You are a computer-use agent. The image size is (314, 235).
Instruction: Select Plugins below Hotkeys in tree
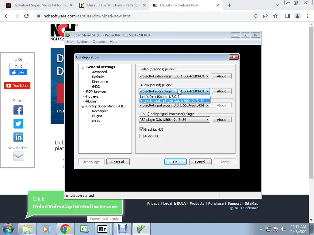(x=91, y=101)
